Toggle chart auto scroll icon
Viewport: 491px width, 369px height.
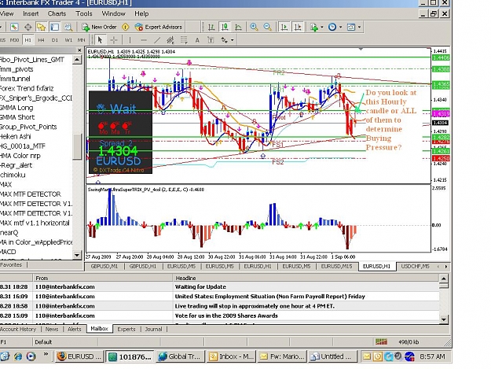[x=284, y=28]
